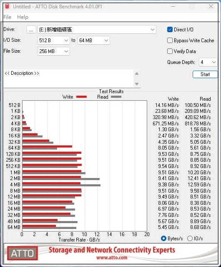The width and height of the screenshot is (221, 267).
Task: Select the IO/s radio button
Action: point(190,239)
